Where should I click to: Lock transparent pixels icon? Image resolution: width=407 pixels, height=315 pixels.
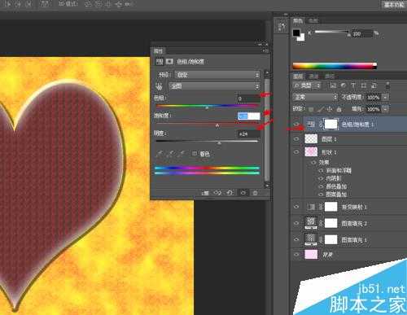pyautogui.click(x=311, y=109)
